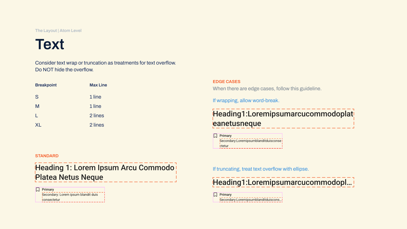The width and height of the screenshot is (407, 229).
Task: Click the 'S' breakpoint row label
Action: 37,97
